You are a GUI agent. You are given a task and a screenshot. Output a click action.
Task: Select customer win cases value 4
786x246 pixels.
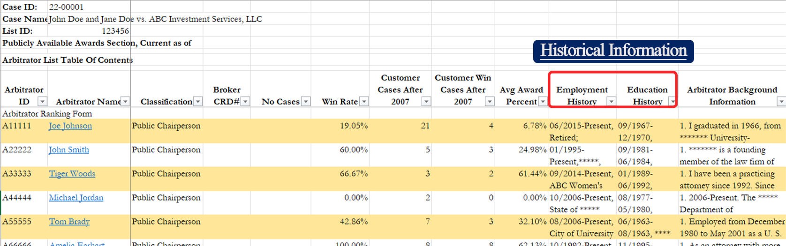pos(463,131)
